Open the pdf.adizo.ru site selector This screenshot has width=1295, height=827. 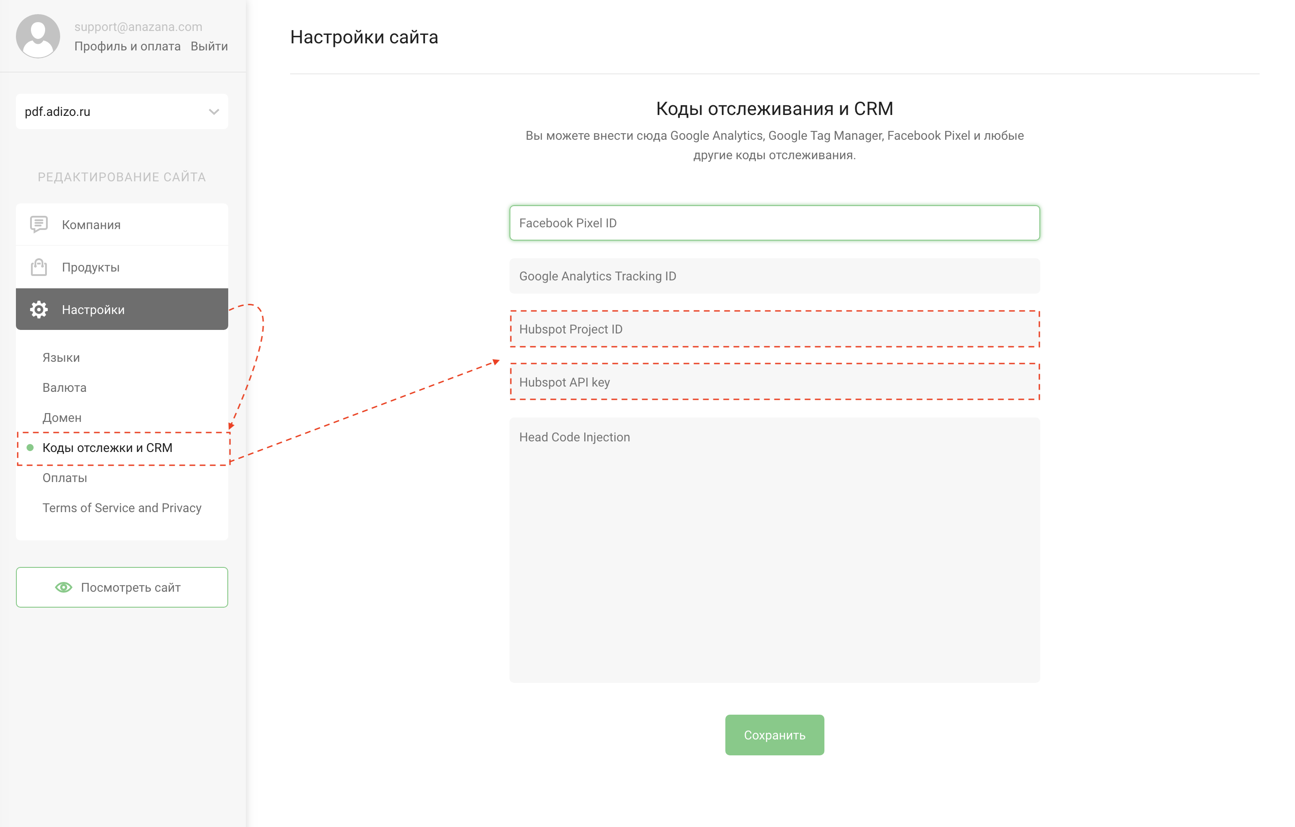coord(122,111)
